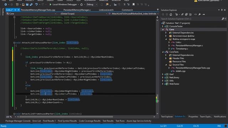Expand the NetLibrary project node
Viewport: 228px width, 128px height.
[163, 78]
